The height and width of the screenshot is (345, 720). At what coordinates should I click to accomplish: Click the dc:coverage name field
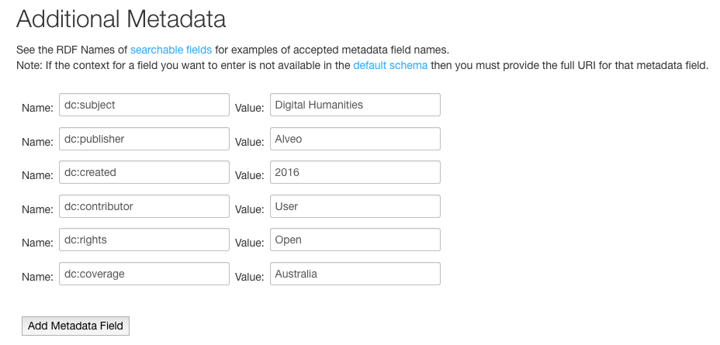coord(144,274)
